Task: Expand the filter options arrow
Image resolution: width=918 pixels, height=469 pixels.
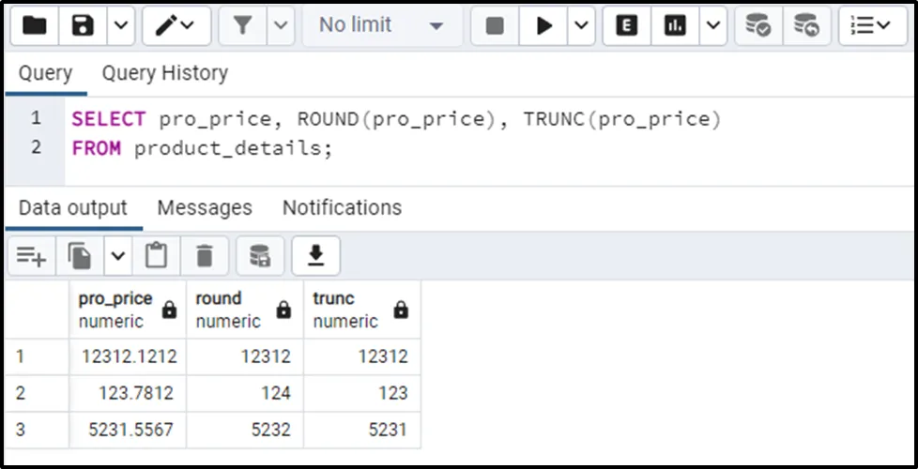Action: (x=280, y=26)
